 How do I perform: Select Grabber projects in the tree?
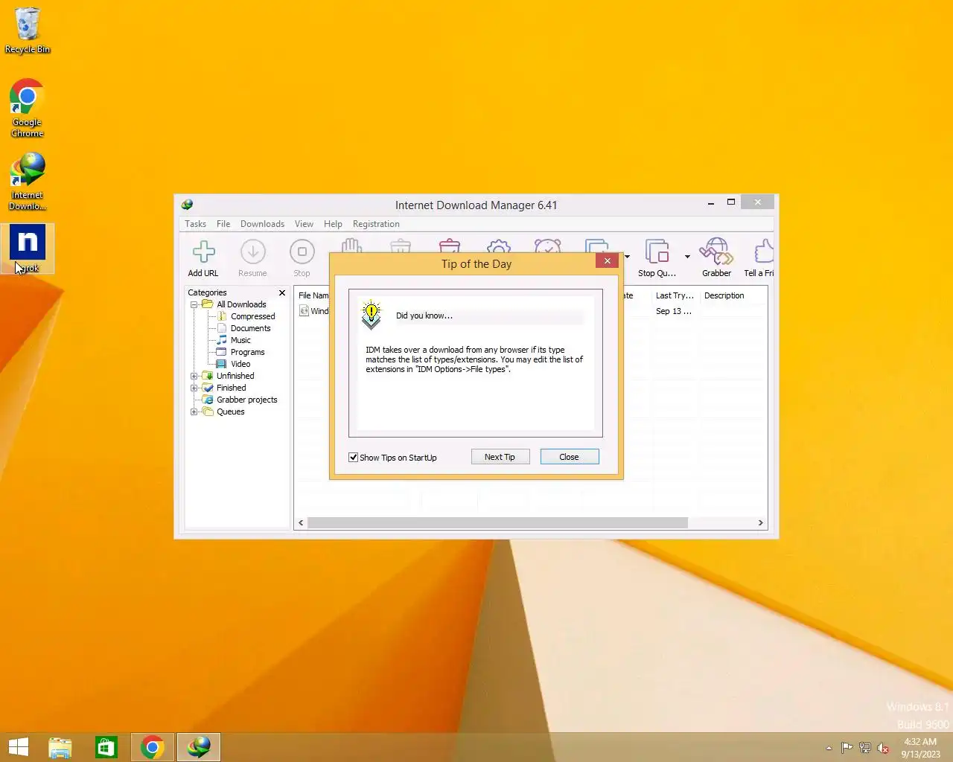pyautogui.click(x=246, y=400)
